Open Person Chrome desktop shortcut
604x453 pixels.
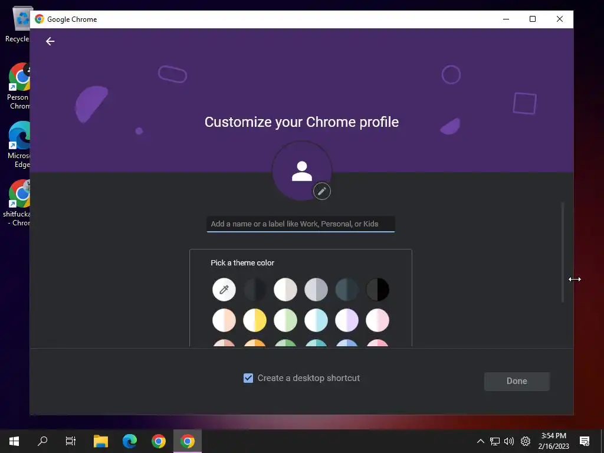(x=18, y=86)
